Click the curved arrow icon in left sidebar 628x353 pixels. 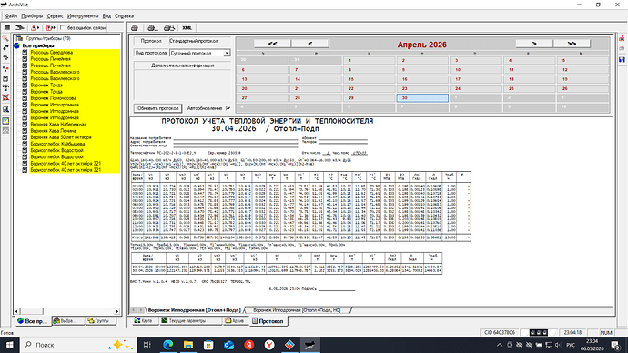(5, 47)
